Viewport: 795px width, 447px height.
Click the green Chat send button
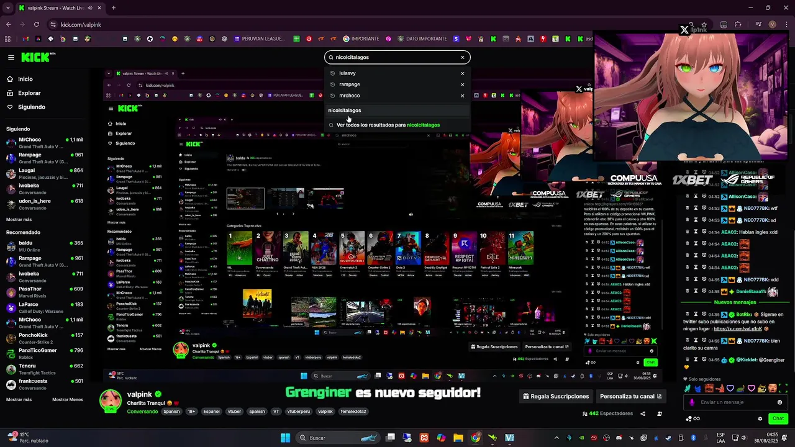pyautogui.click(x=778, y=418)
